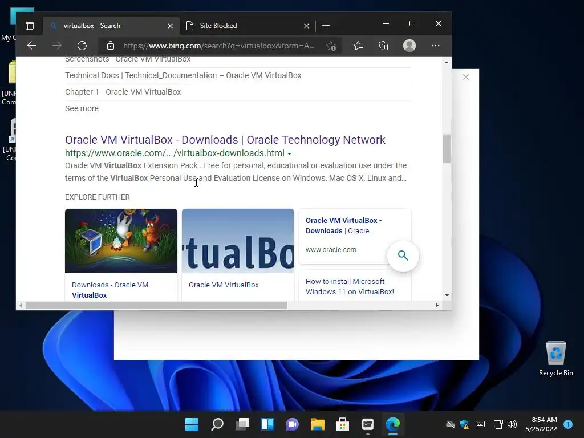Switch to the virtualbox - Search tab
This screenshot has width=584, height=438.
click(x=111, y=26)
